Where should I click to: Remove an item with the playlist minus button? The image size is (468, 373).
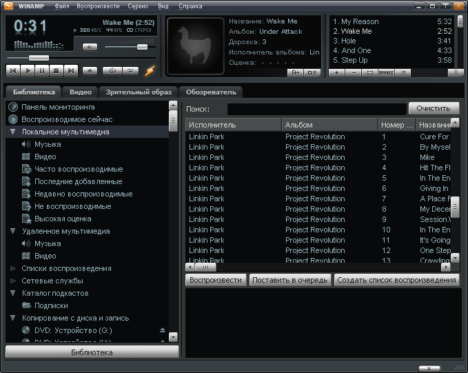pyautogui.click(x=353, y=72)
